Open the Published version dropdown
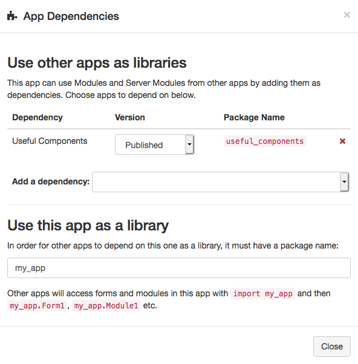Screen dimensions: 358x364 pos(155,145)
